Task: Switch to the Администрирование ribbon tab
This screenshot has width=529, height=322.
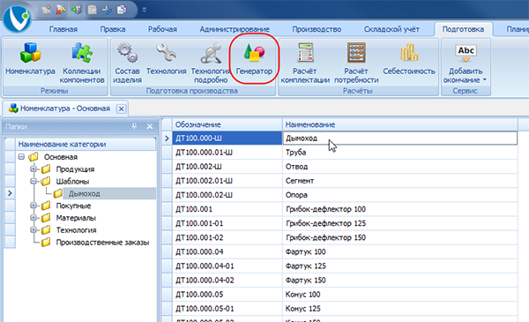Action: [235, 29]
